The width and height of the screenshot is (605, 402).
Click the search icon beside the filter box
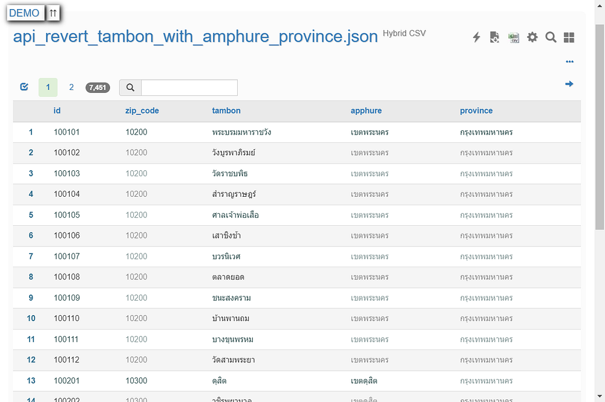coord(130,88)
